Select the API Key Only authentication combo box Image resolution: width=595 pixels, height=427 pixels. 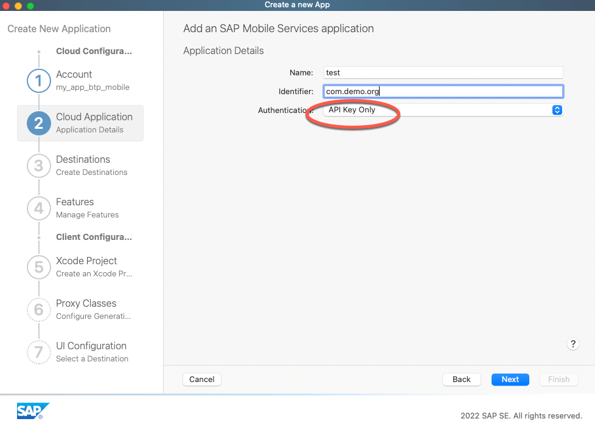[x=444, y=110]
